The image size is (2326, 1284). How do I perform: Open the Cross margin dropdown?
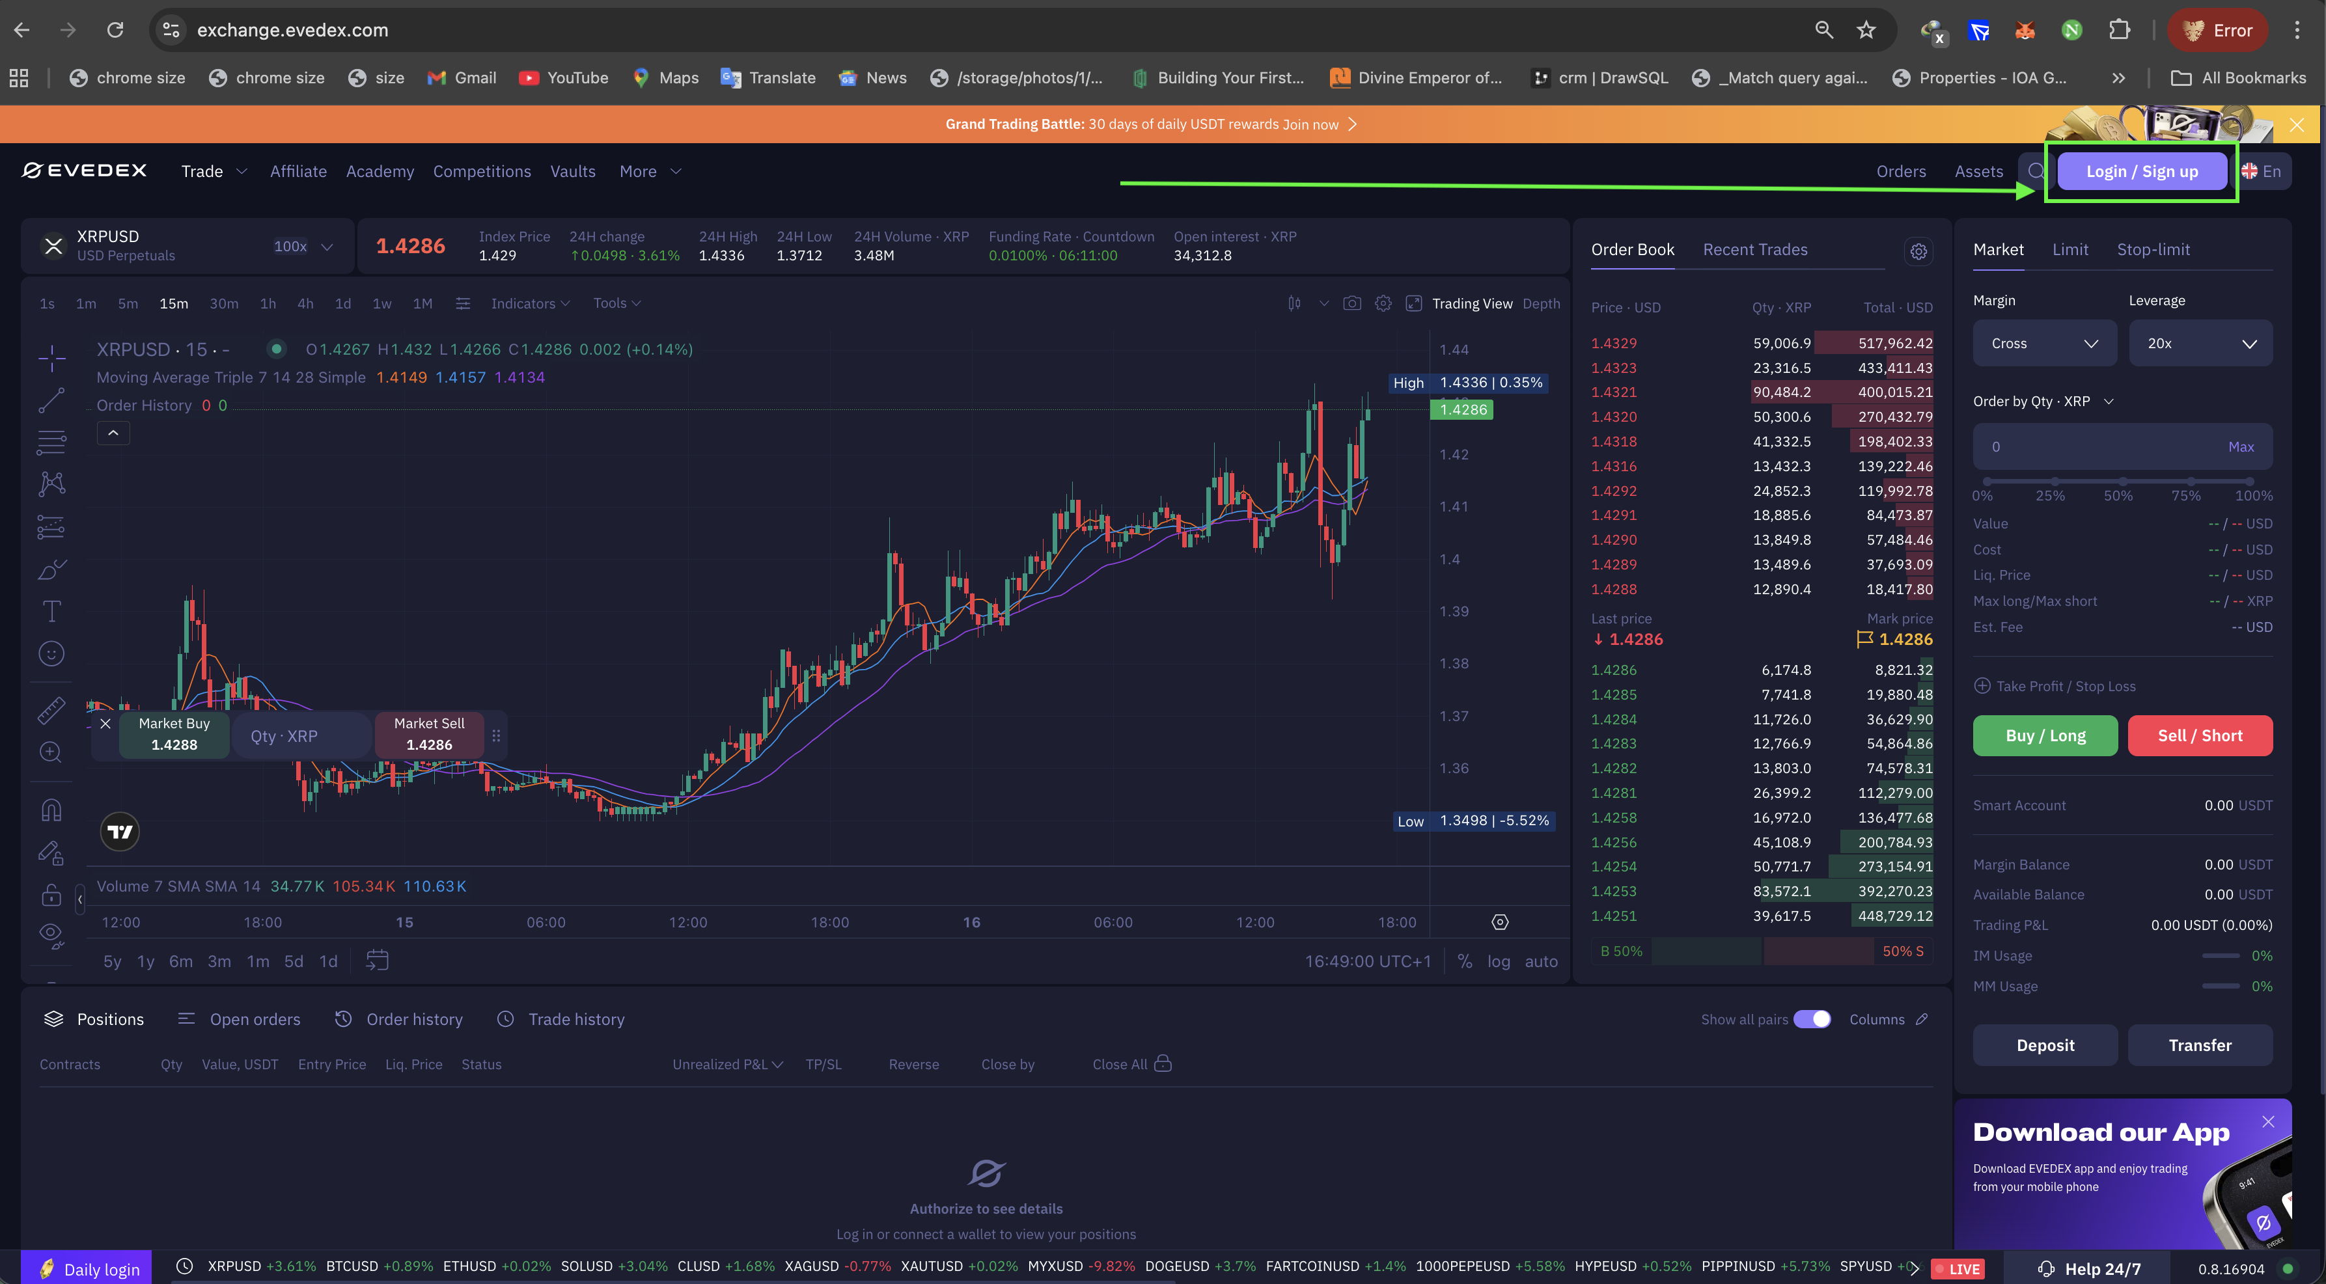tap(2044, 343)
